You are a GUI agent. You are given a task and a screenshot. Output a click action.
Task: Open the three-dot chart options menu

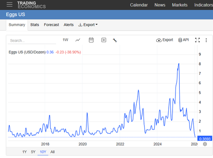point(206,40)
